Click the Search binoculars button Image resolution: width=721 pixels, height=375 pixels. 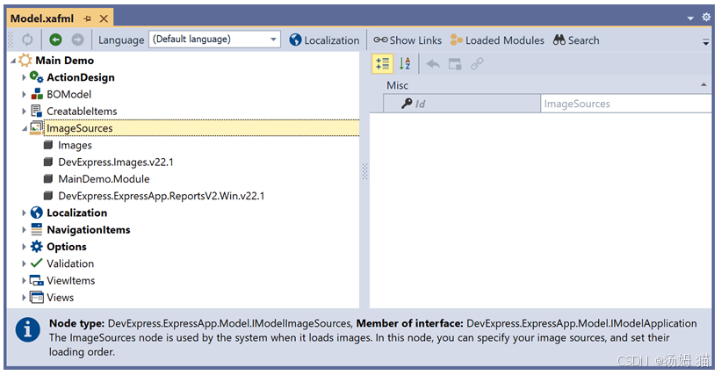[576, 40]
